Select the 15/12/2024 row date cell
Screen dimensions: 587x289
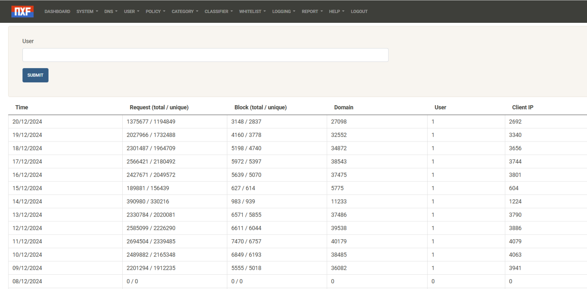(27, 188)
